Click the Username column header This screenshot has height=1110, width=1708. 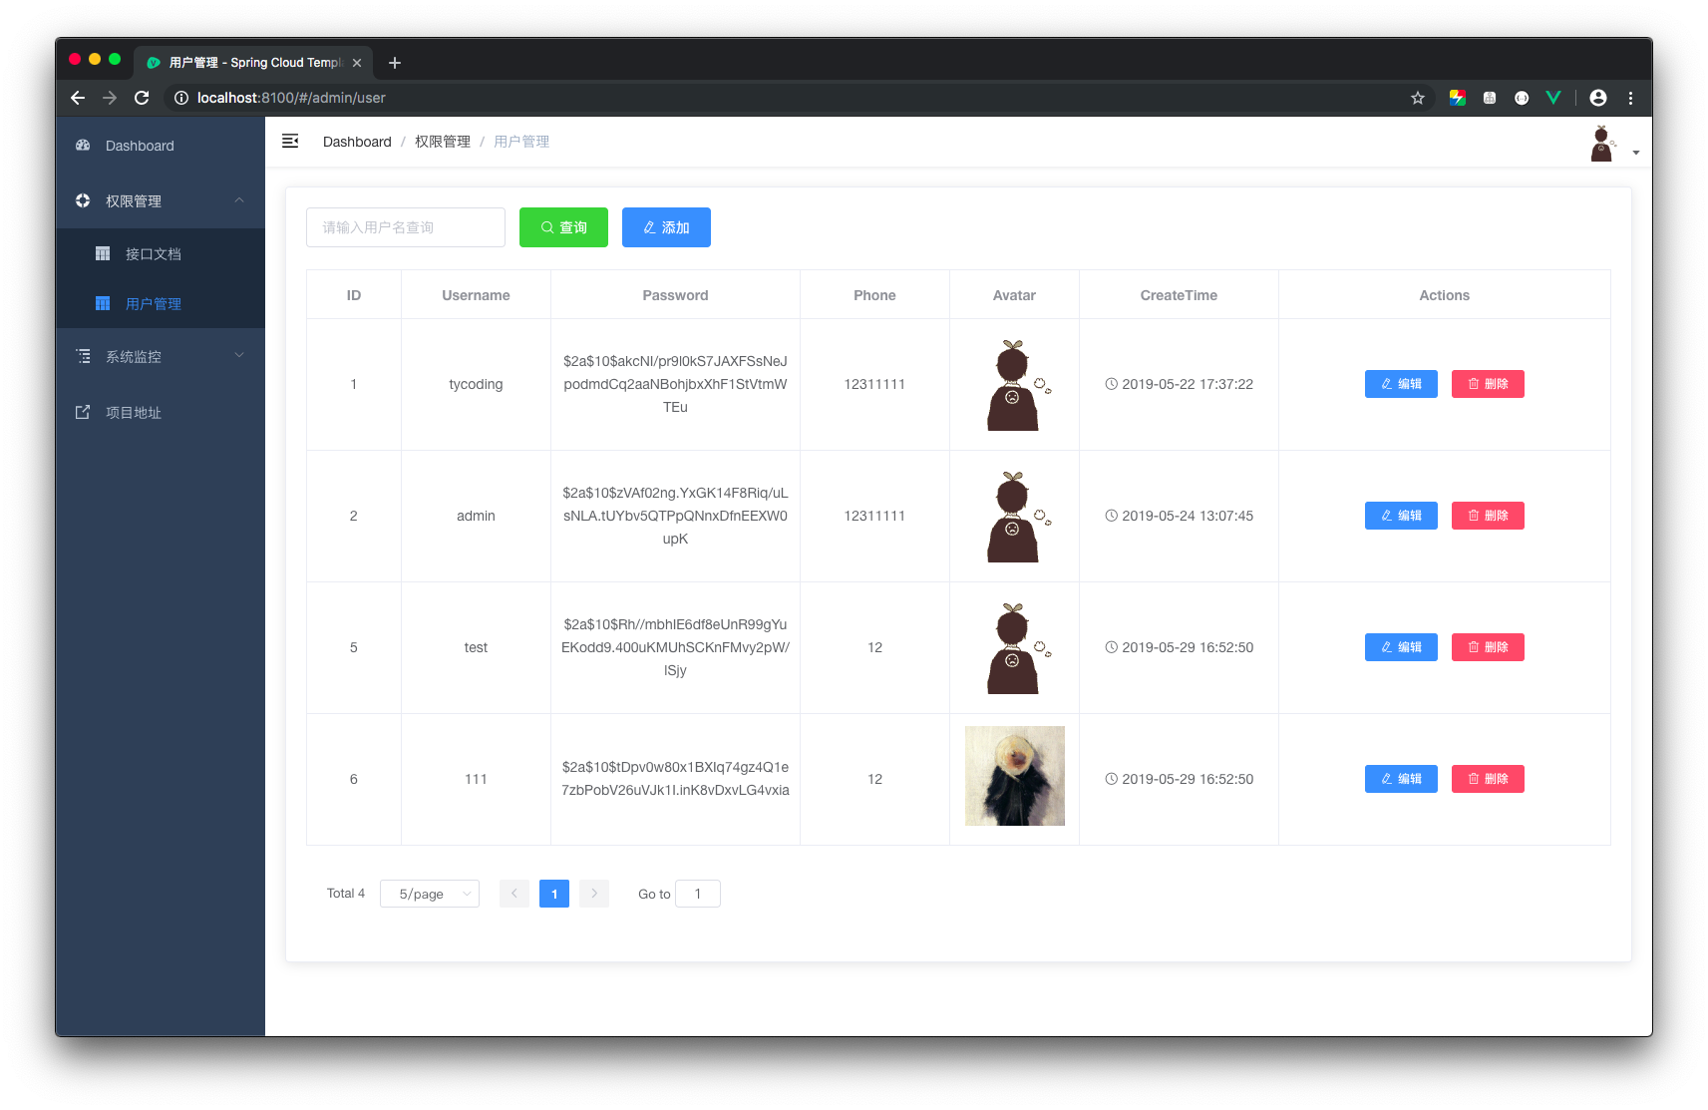coord(476,295)
